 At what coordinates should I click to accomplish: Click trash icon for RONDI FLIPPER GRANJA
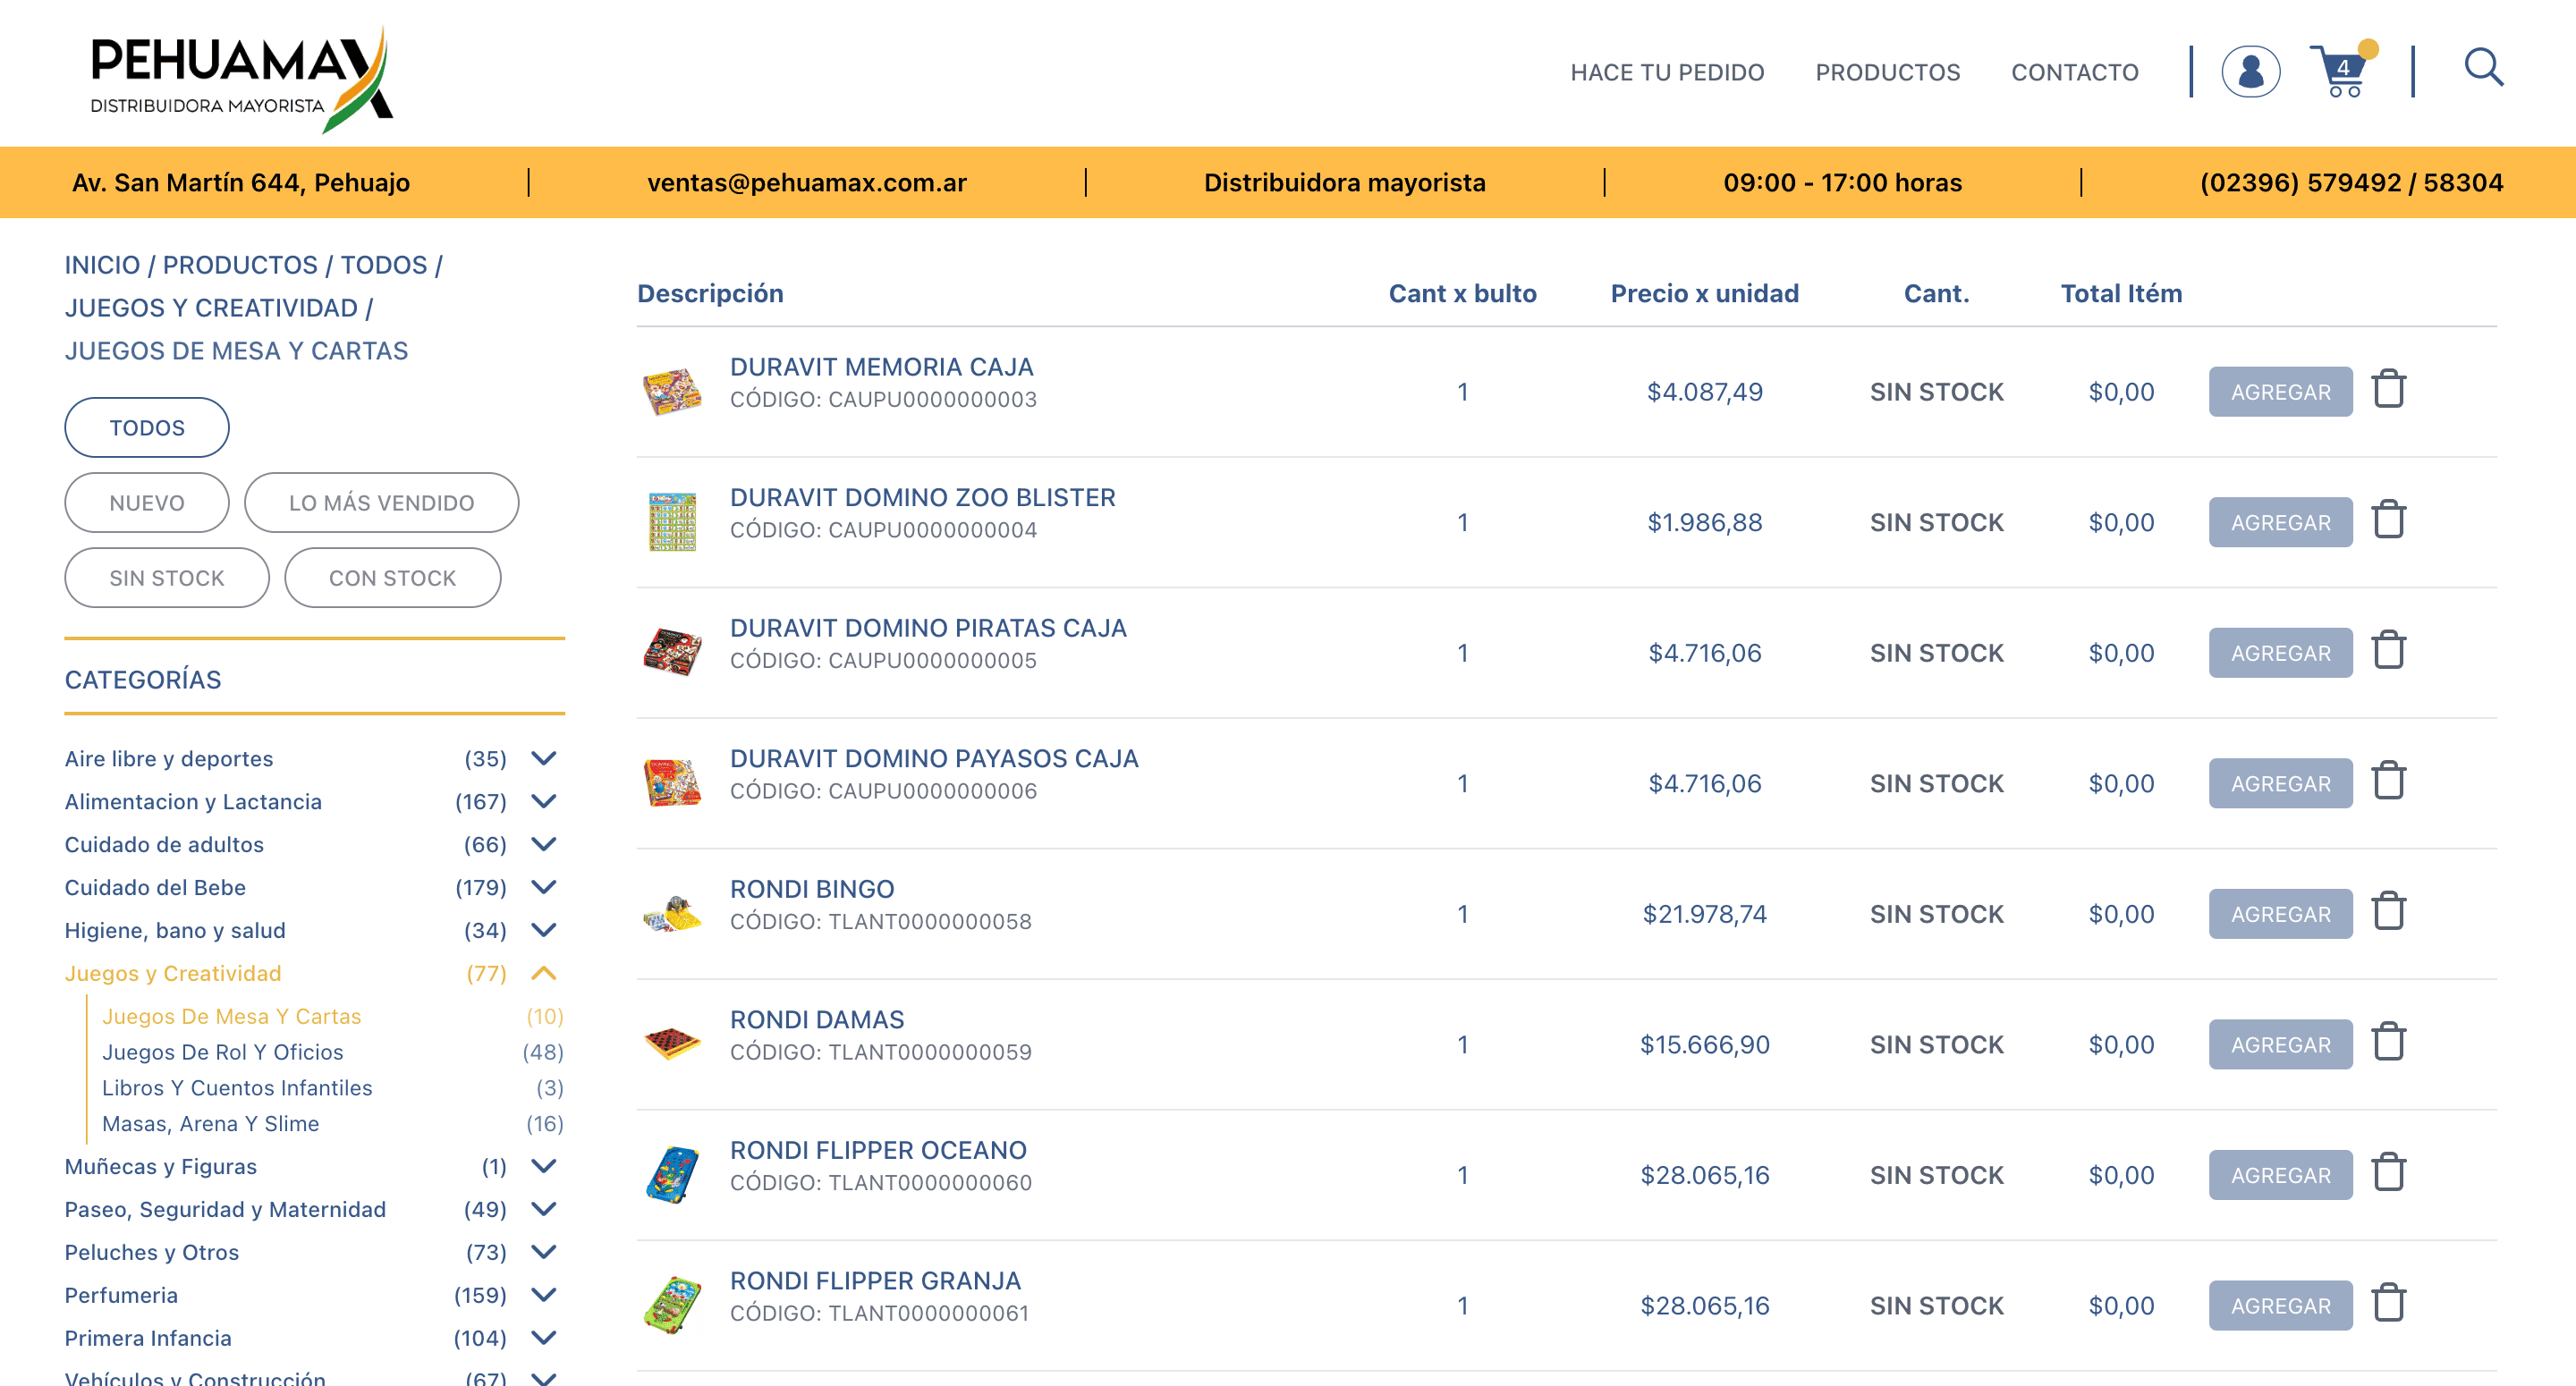pos(2389,1303)
